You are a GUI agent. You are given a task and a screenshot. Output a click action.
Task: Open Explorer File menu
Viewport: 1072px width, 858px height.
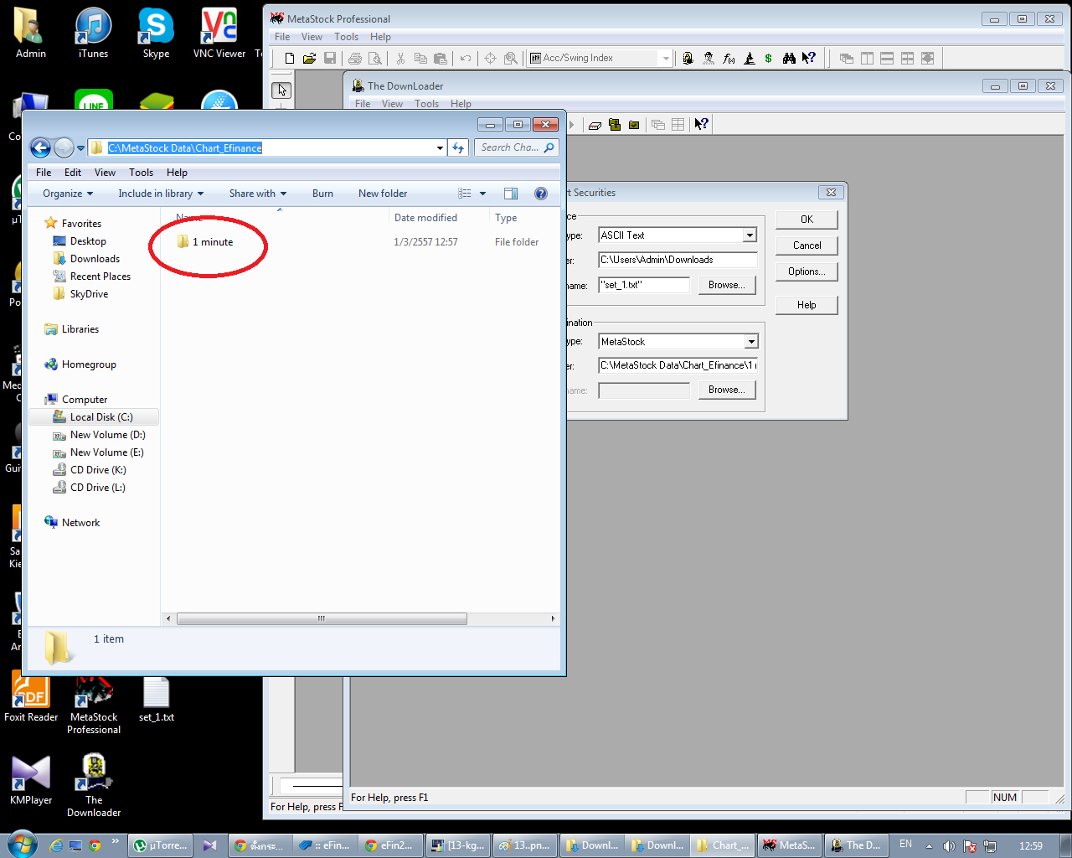(44, 173)
